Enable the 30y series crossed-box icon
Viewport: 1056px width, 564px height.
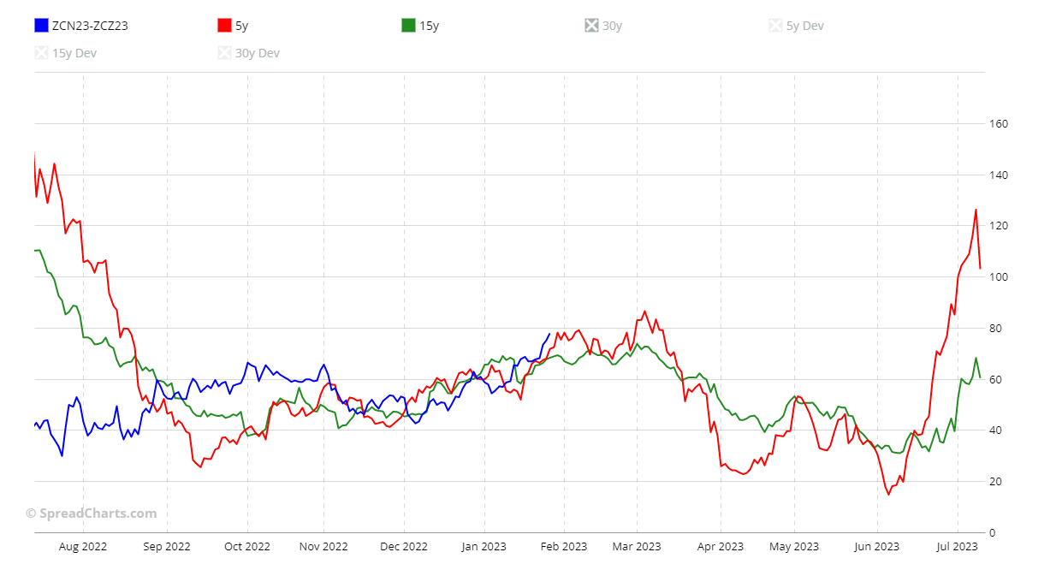(x=592, y=26)
